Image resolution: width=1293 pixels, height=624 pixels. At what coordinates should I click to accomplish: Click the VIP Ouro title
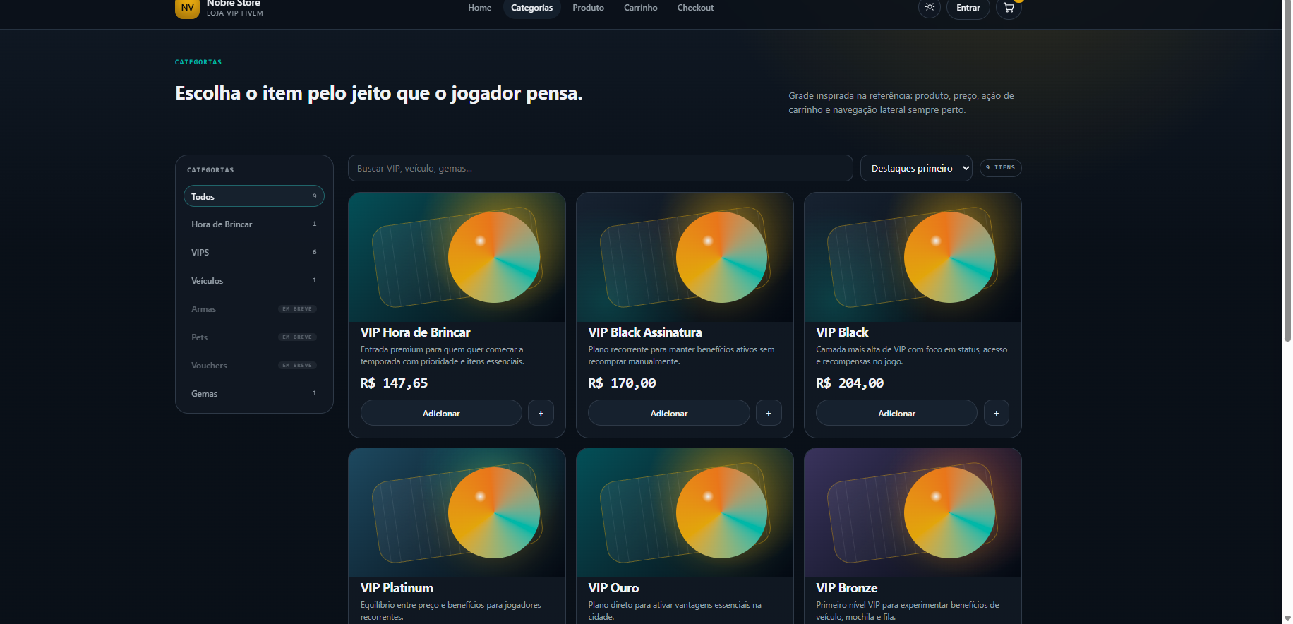coord(613,588)
